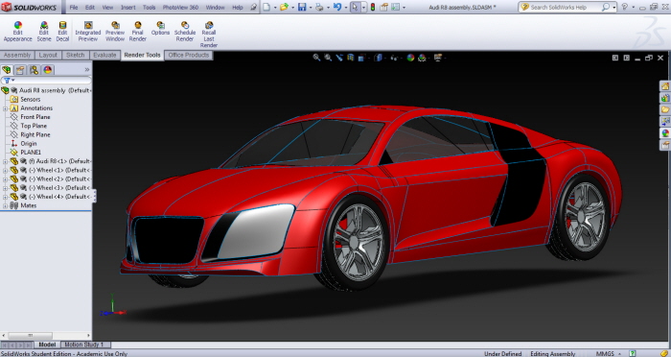Select Front Plane in the tree
Image resolution: width=671 pixels, height=357 pixels.
pos(35,117)
